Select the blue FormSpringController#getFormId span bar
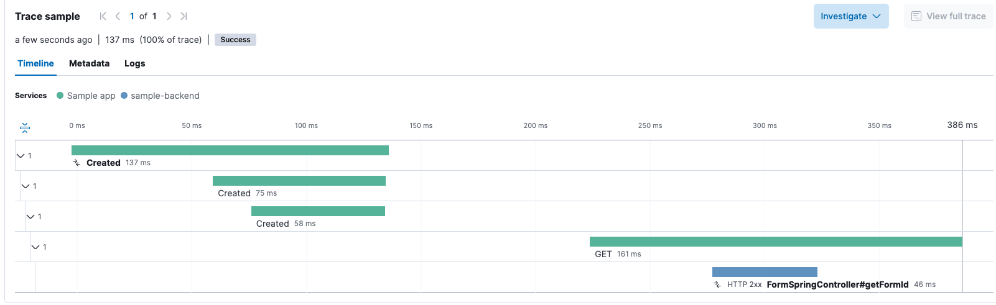996x305 pixels. [765, 272]
